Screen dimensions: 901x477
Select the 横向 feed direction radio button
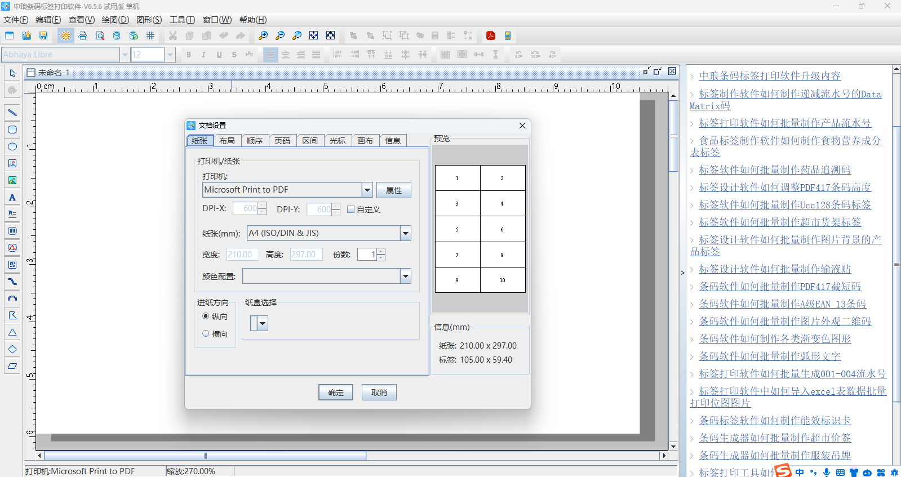click(x=206, y=333)
